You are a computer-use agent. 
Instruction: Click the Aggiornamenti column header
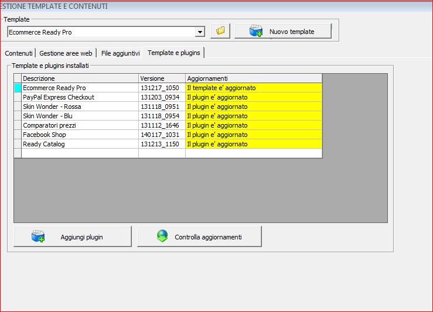254,78
